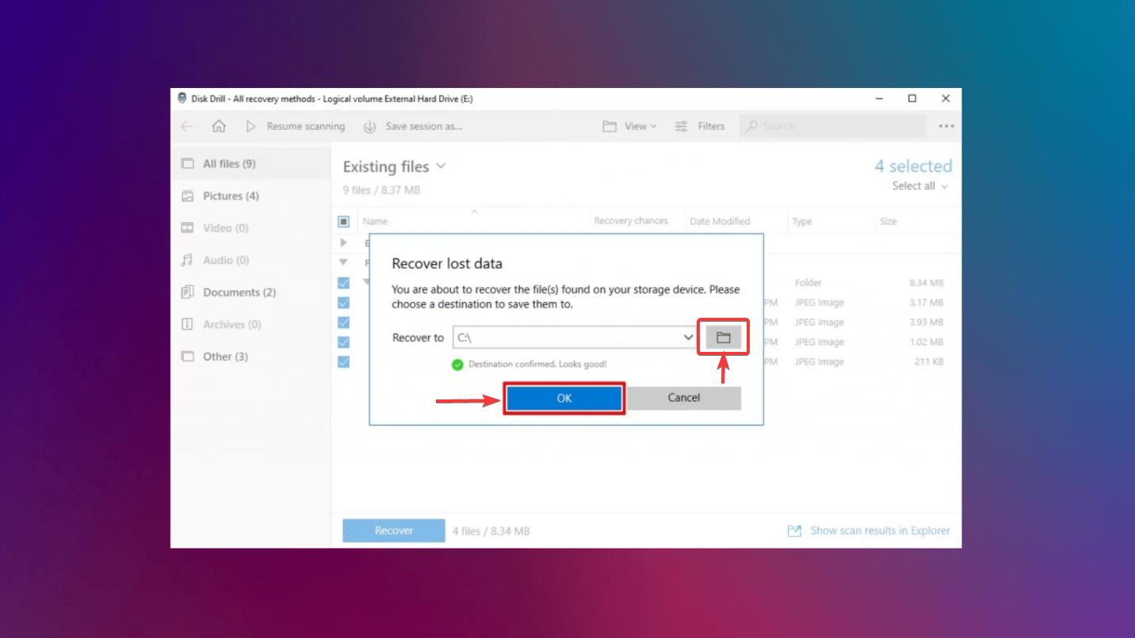Open the View dropdown menu
Image resolution: width=1135 pixels, height=638 pixels.
point(629,126)
